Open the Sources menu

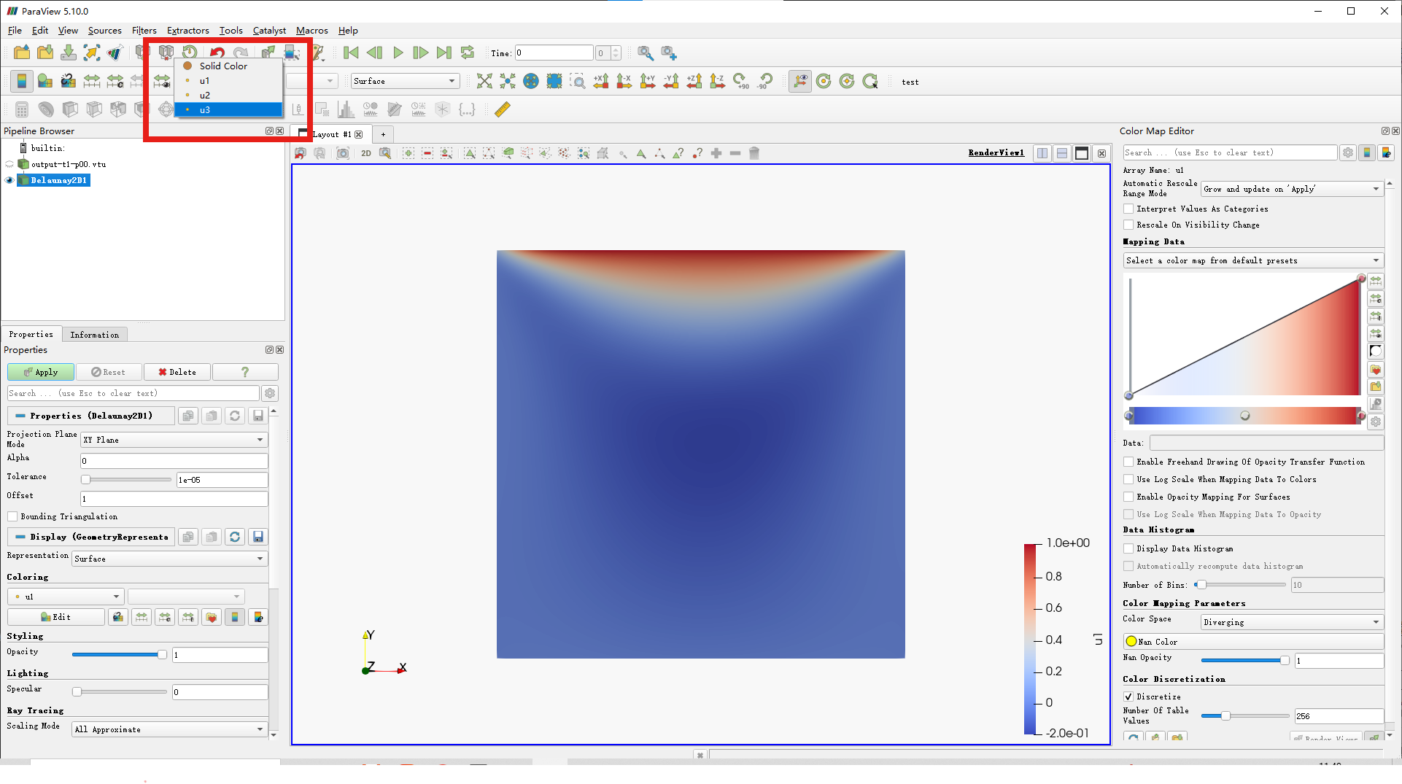(104, 31)
